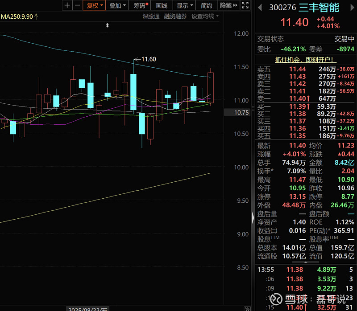
Task: Toggle fullscreen chart icon
Action: (245, 5)
